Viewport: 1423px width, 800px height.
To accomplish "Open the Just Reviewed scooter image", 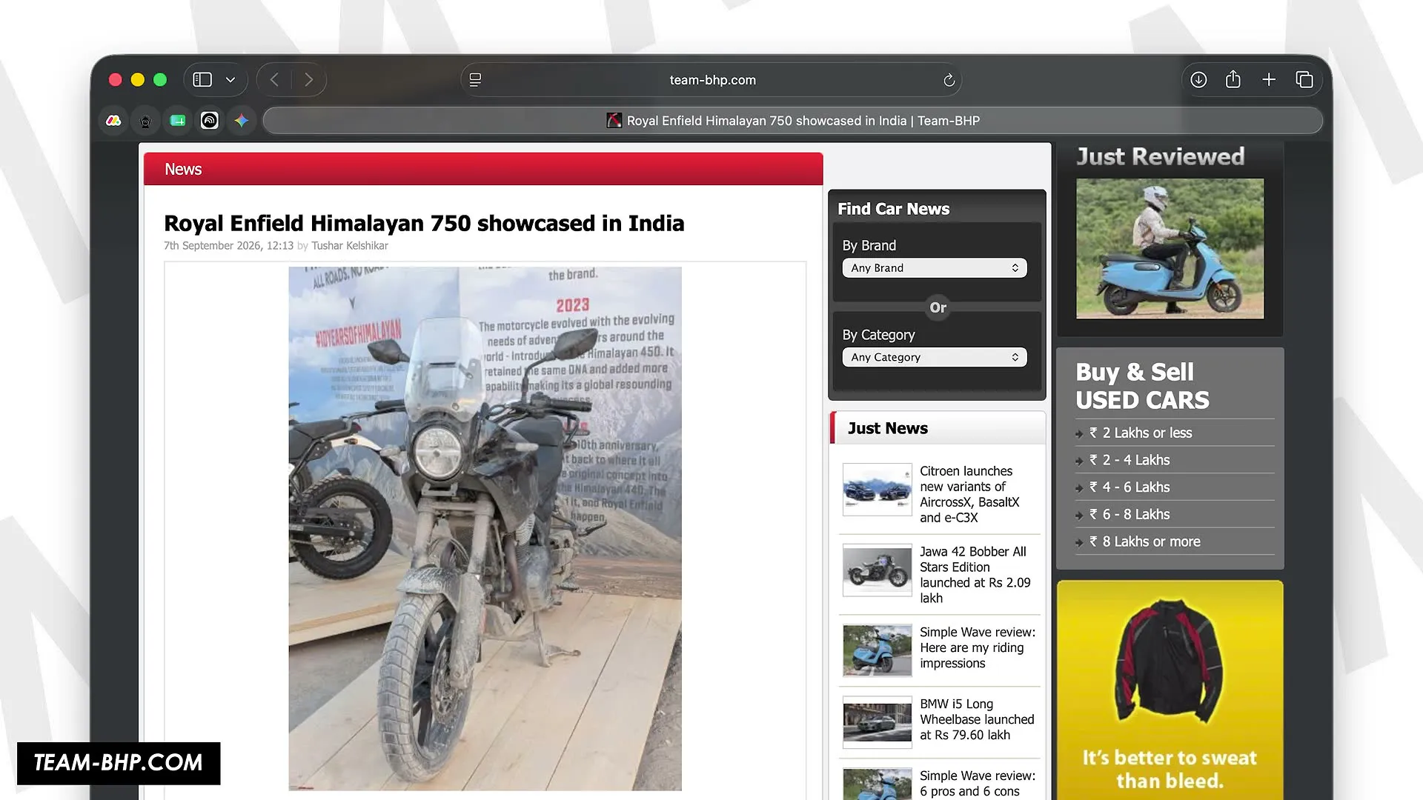I will tap(1170, 248).
